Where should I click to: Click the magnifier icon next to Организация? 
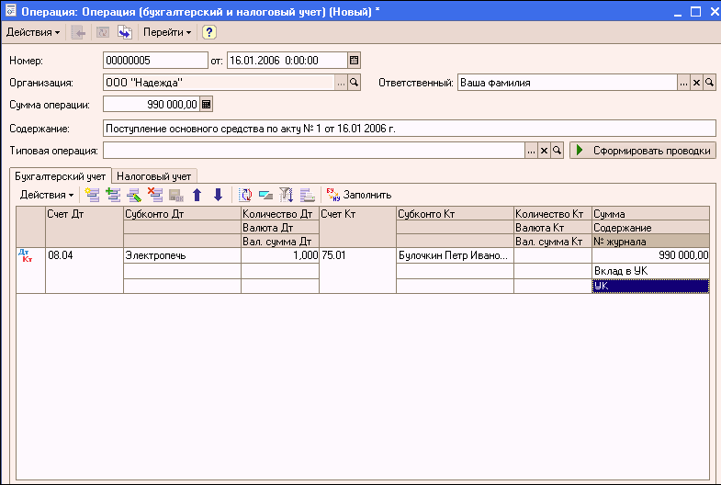click(354, 83)
